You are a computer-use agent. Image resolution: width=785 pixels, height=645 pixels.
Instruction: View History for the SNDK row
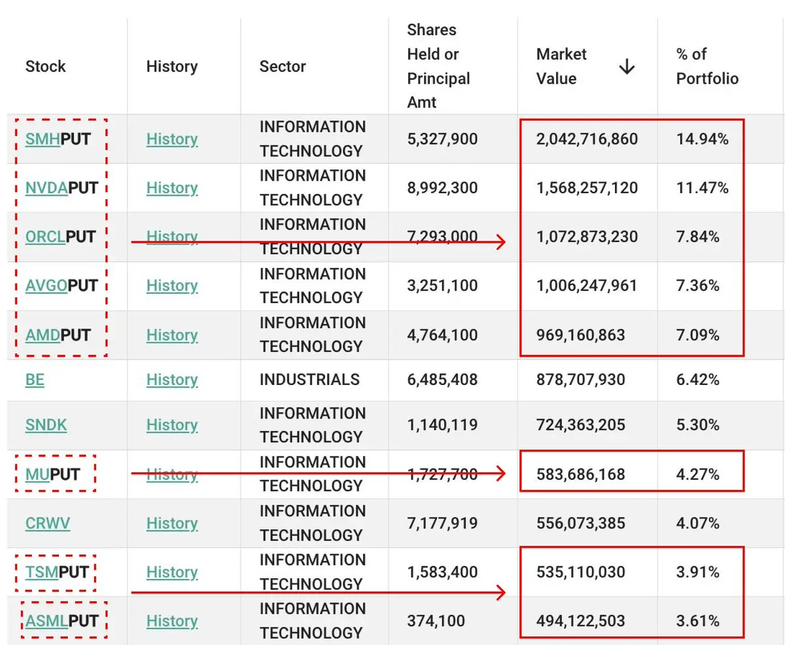(x=172, y=425)
